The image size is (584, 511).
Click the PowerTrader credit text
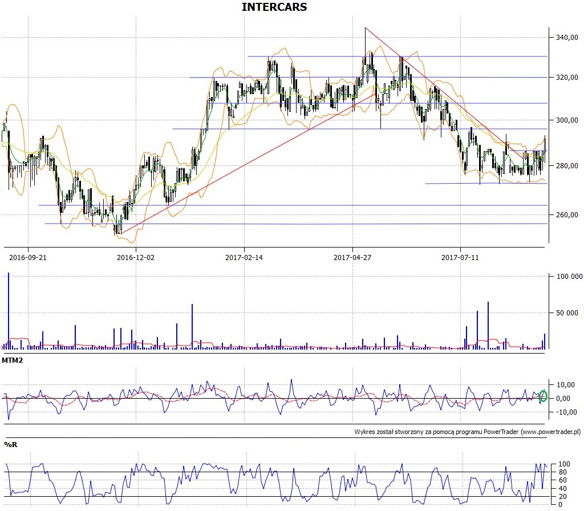[x=468, y=432]
